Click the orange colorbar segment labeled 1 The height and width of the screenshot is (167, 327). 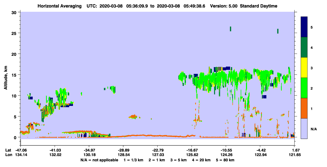coord(304,108)
